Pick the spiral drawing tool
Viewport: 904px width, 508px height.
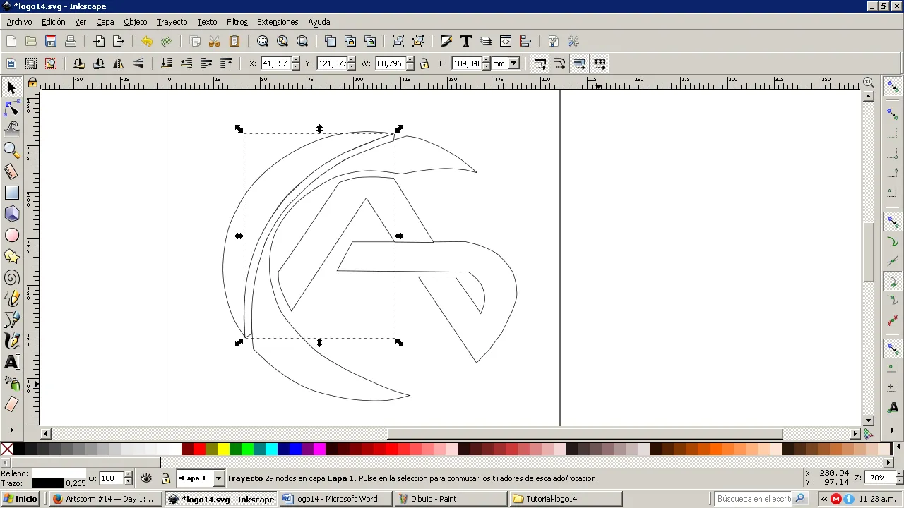click(12, 277)
